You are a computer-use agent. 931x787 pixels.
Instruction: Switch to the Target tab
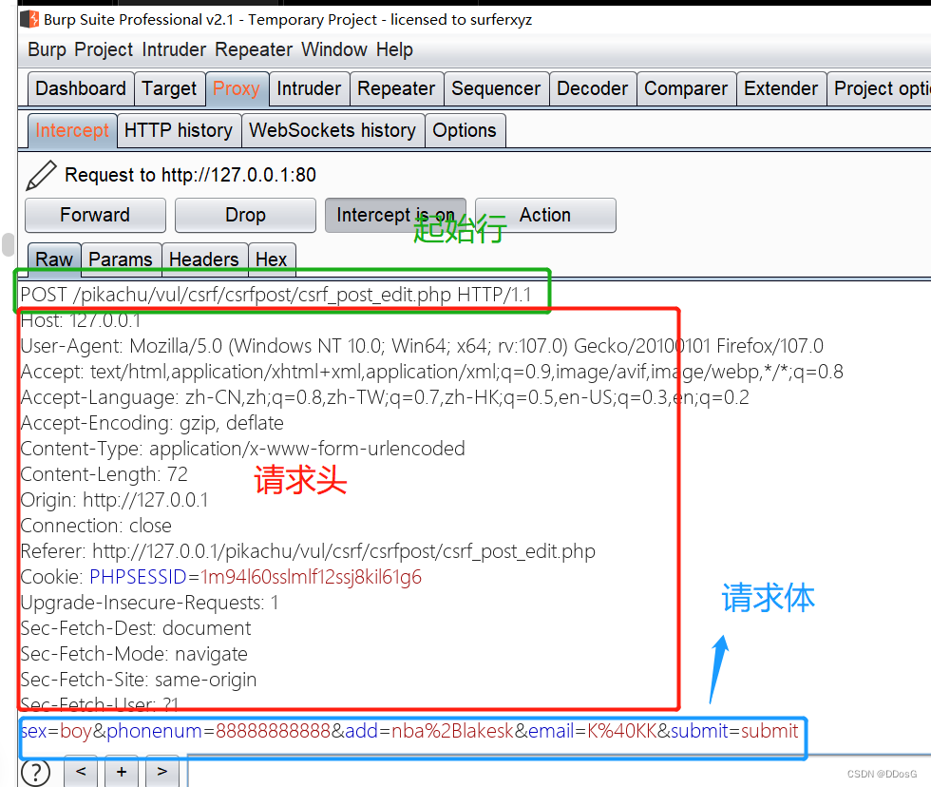click(x=169, y=88)
